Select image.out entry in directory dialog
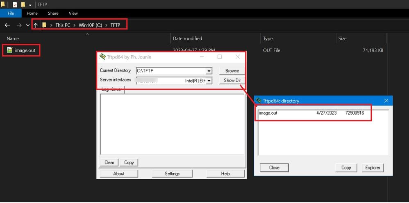 pyautogui.click(x=311, y=113)
